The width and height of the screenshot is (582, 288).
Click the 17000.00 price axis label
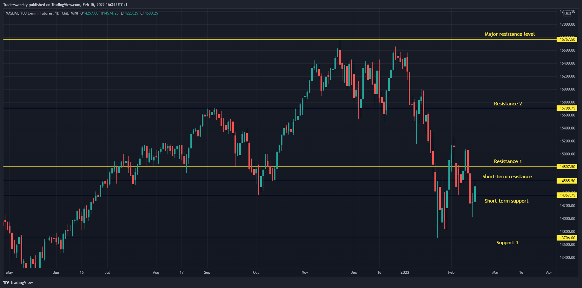tap(567, 24)
